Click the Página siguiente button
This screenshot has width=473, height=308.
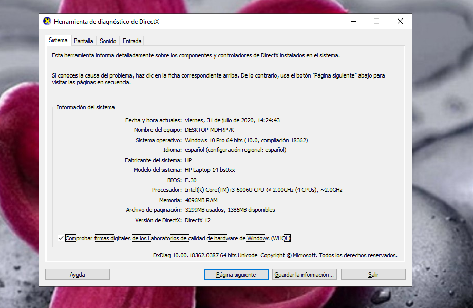coord(236,275)
